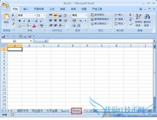Toggle middle vertical alignment
The width and height of the screenshot is (157, 120).
(55, 15)
